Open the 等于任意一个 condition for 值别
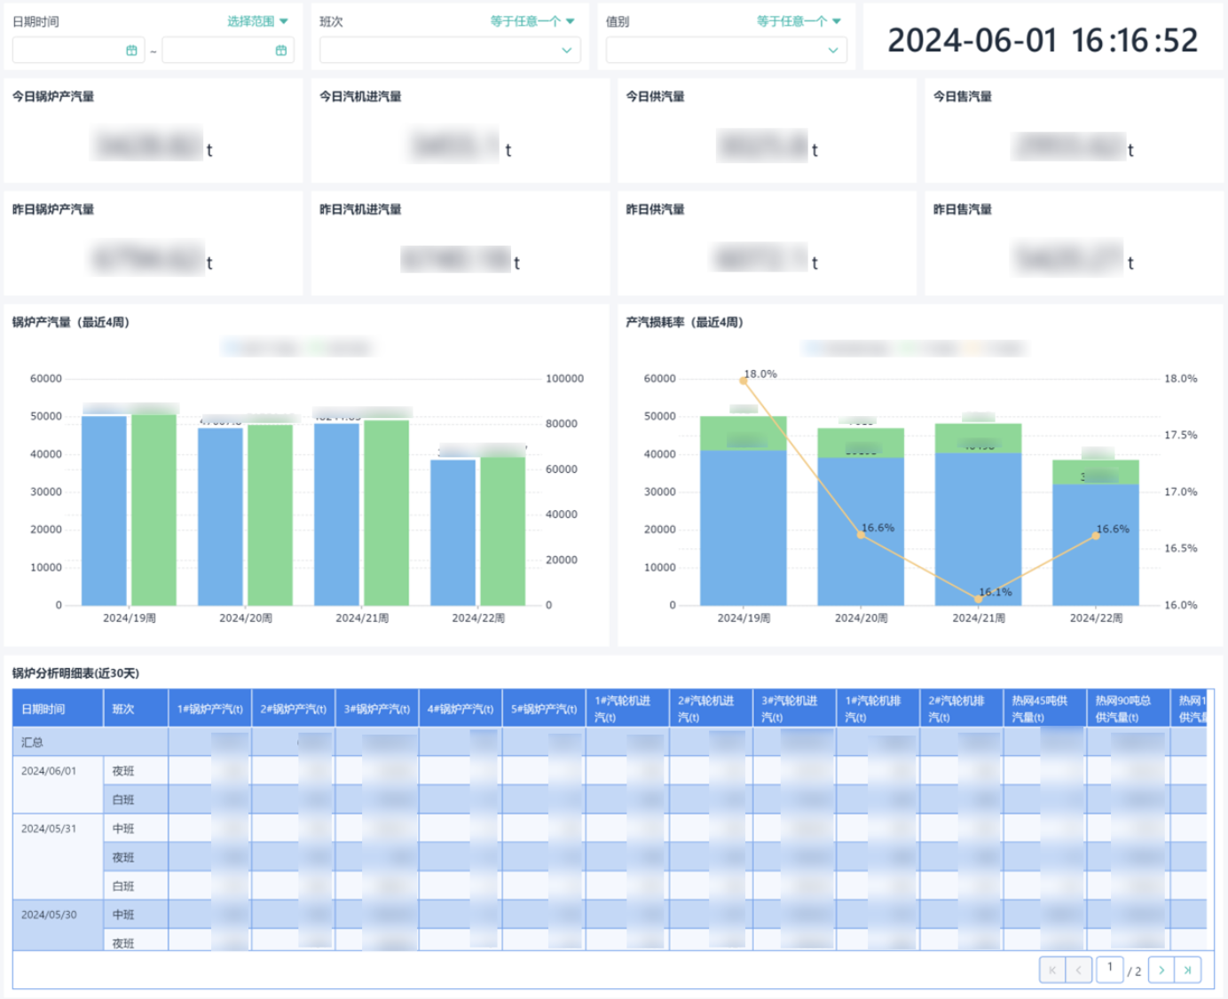 coord(799,21)
